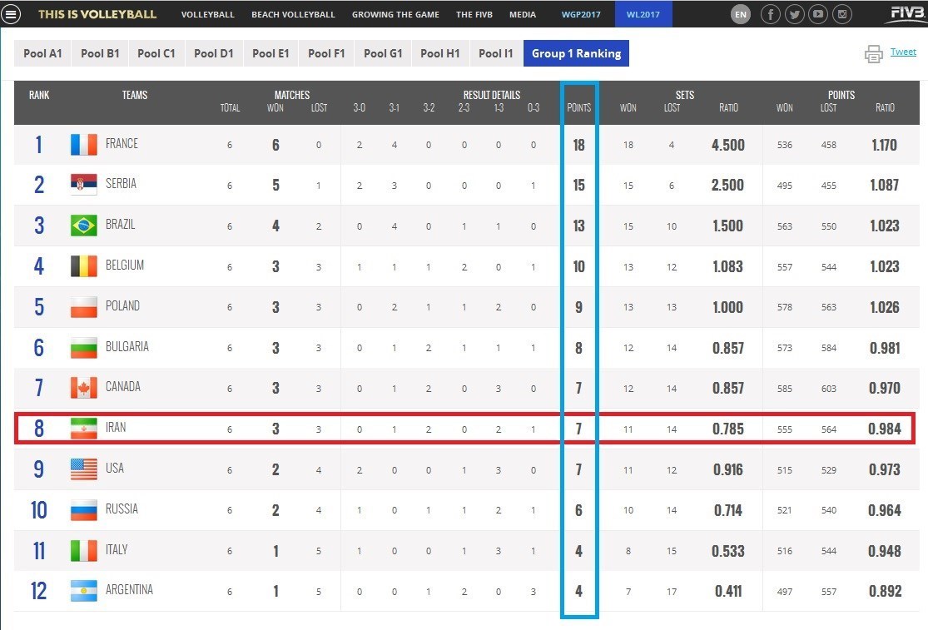Viewport: 928px width, 630px height.
Task: Open the EN language selector
Action: (741, 14)
